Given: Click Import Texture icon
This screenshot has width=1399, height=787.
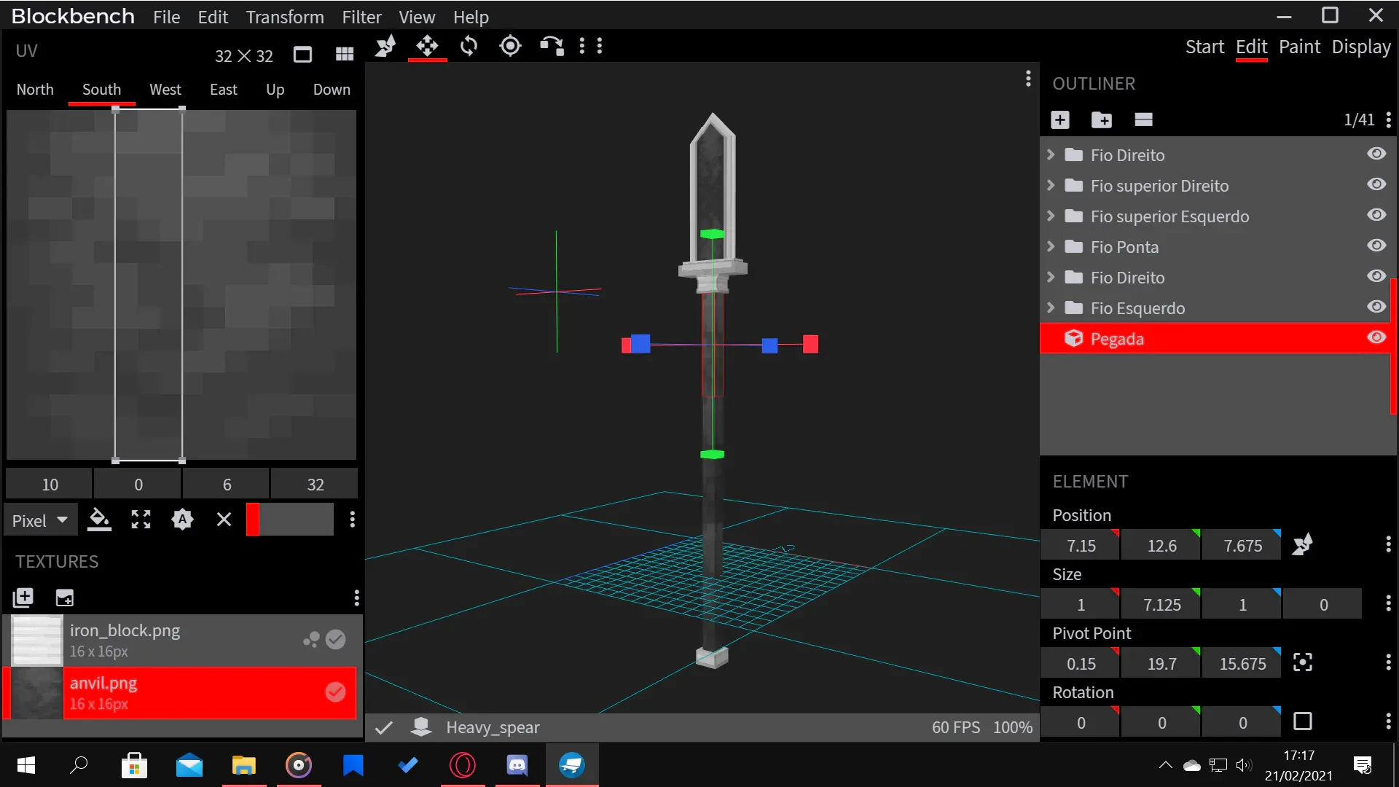Looking at the screenshot, I should pyautogui.click(x=23, y=598).
